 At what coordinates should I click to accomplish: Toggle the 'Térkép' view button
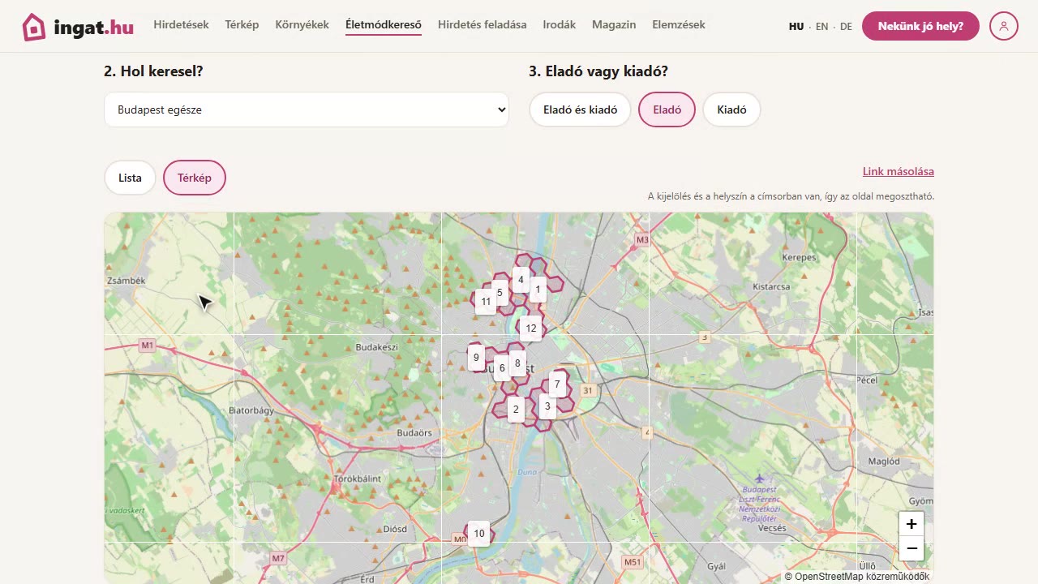195,178
